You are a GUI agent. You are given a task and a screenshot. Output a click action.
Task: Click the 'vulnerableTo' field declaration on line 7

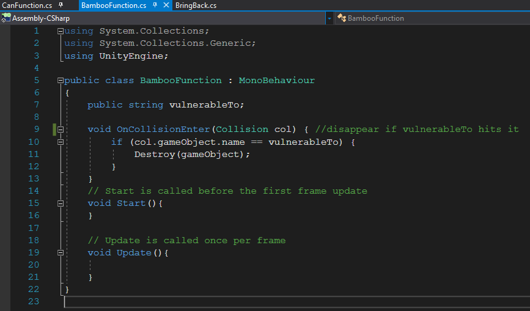(x=204, y=104)
